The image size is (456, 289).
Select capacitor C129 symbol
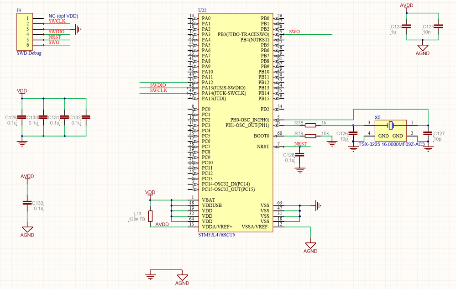click(x=22, y=117)
